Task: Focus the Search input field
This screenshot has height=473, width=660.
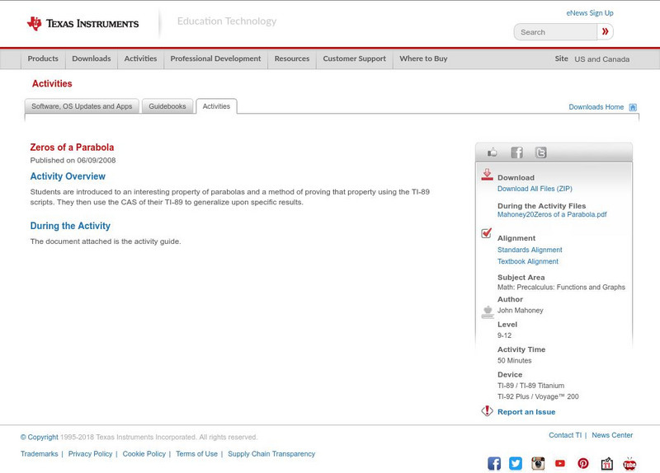Action: tap(555, 32)
